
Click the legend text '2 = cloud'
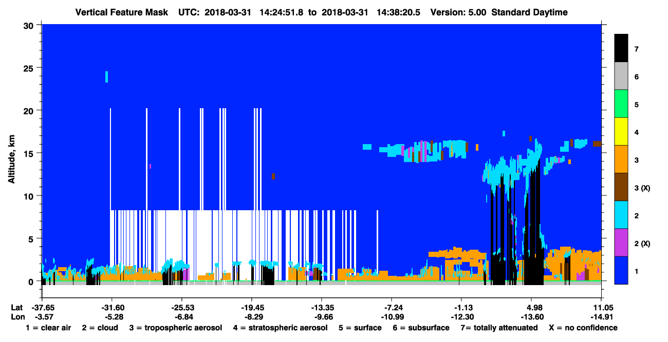click(100, 328)
